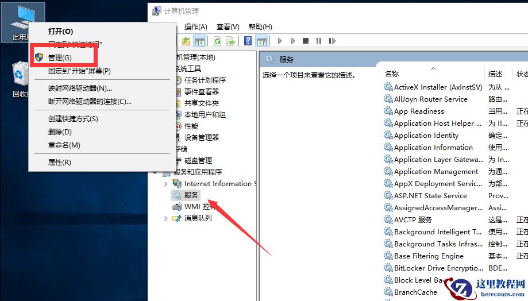This screenshot has width=528, height=301.
Task: Click gear icon of ActiveX Installer service
Action: (388, 87)
